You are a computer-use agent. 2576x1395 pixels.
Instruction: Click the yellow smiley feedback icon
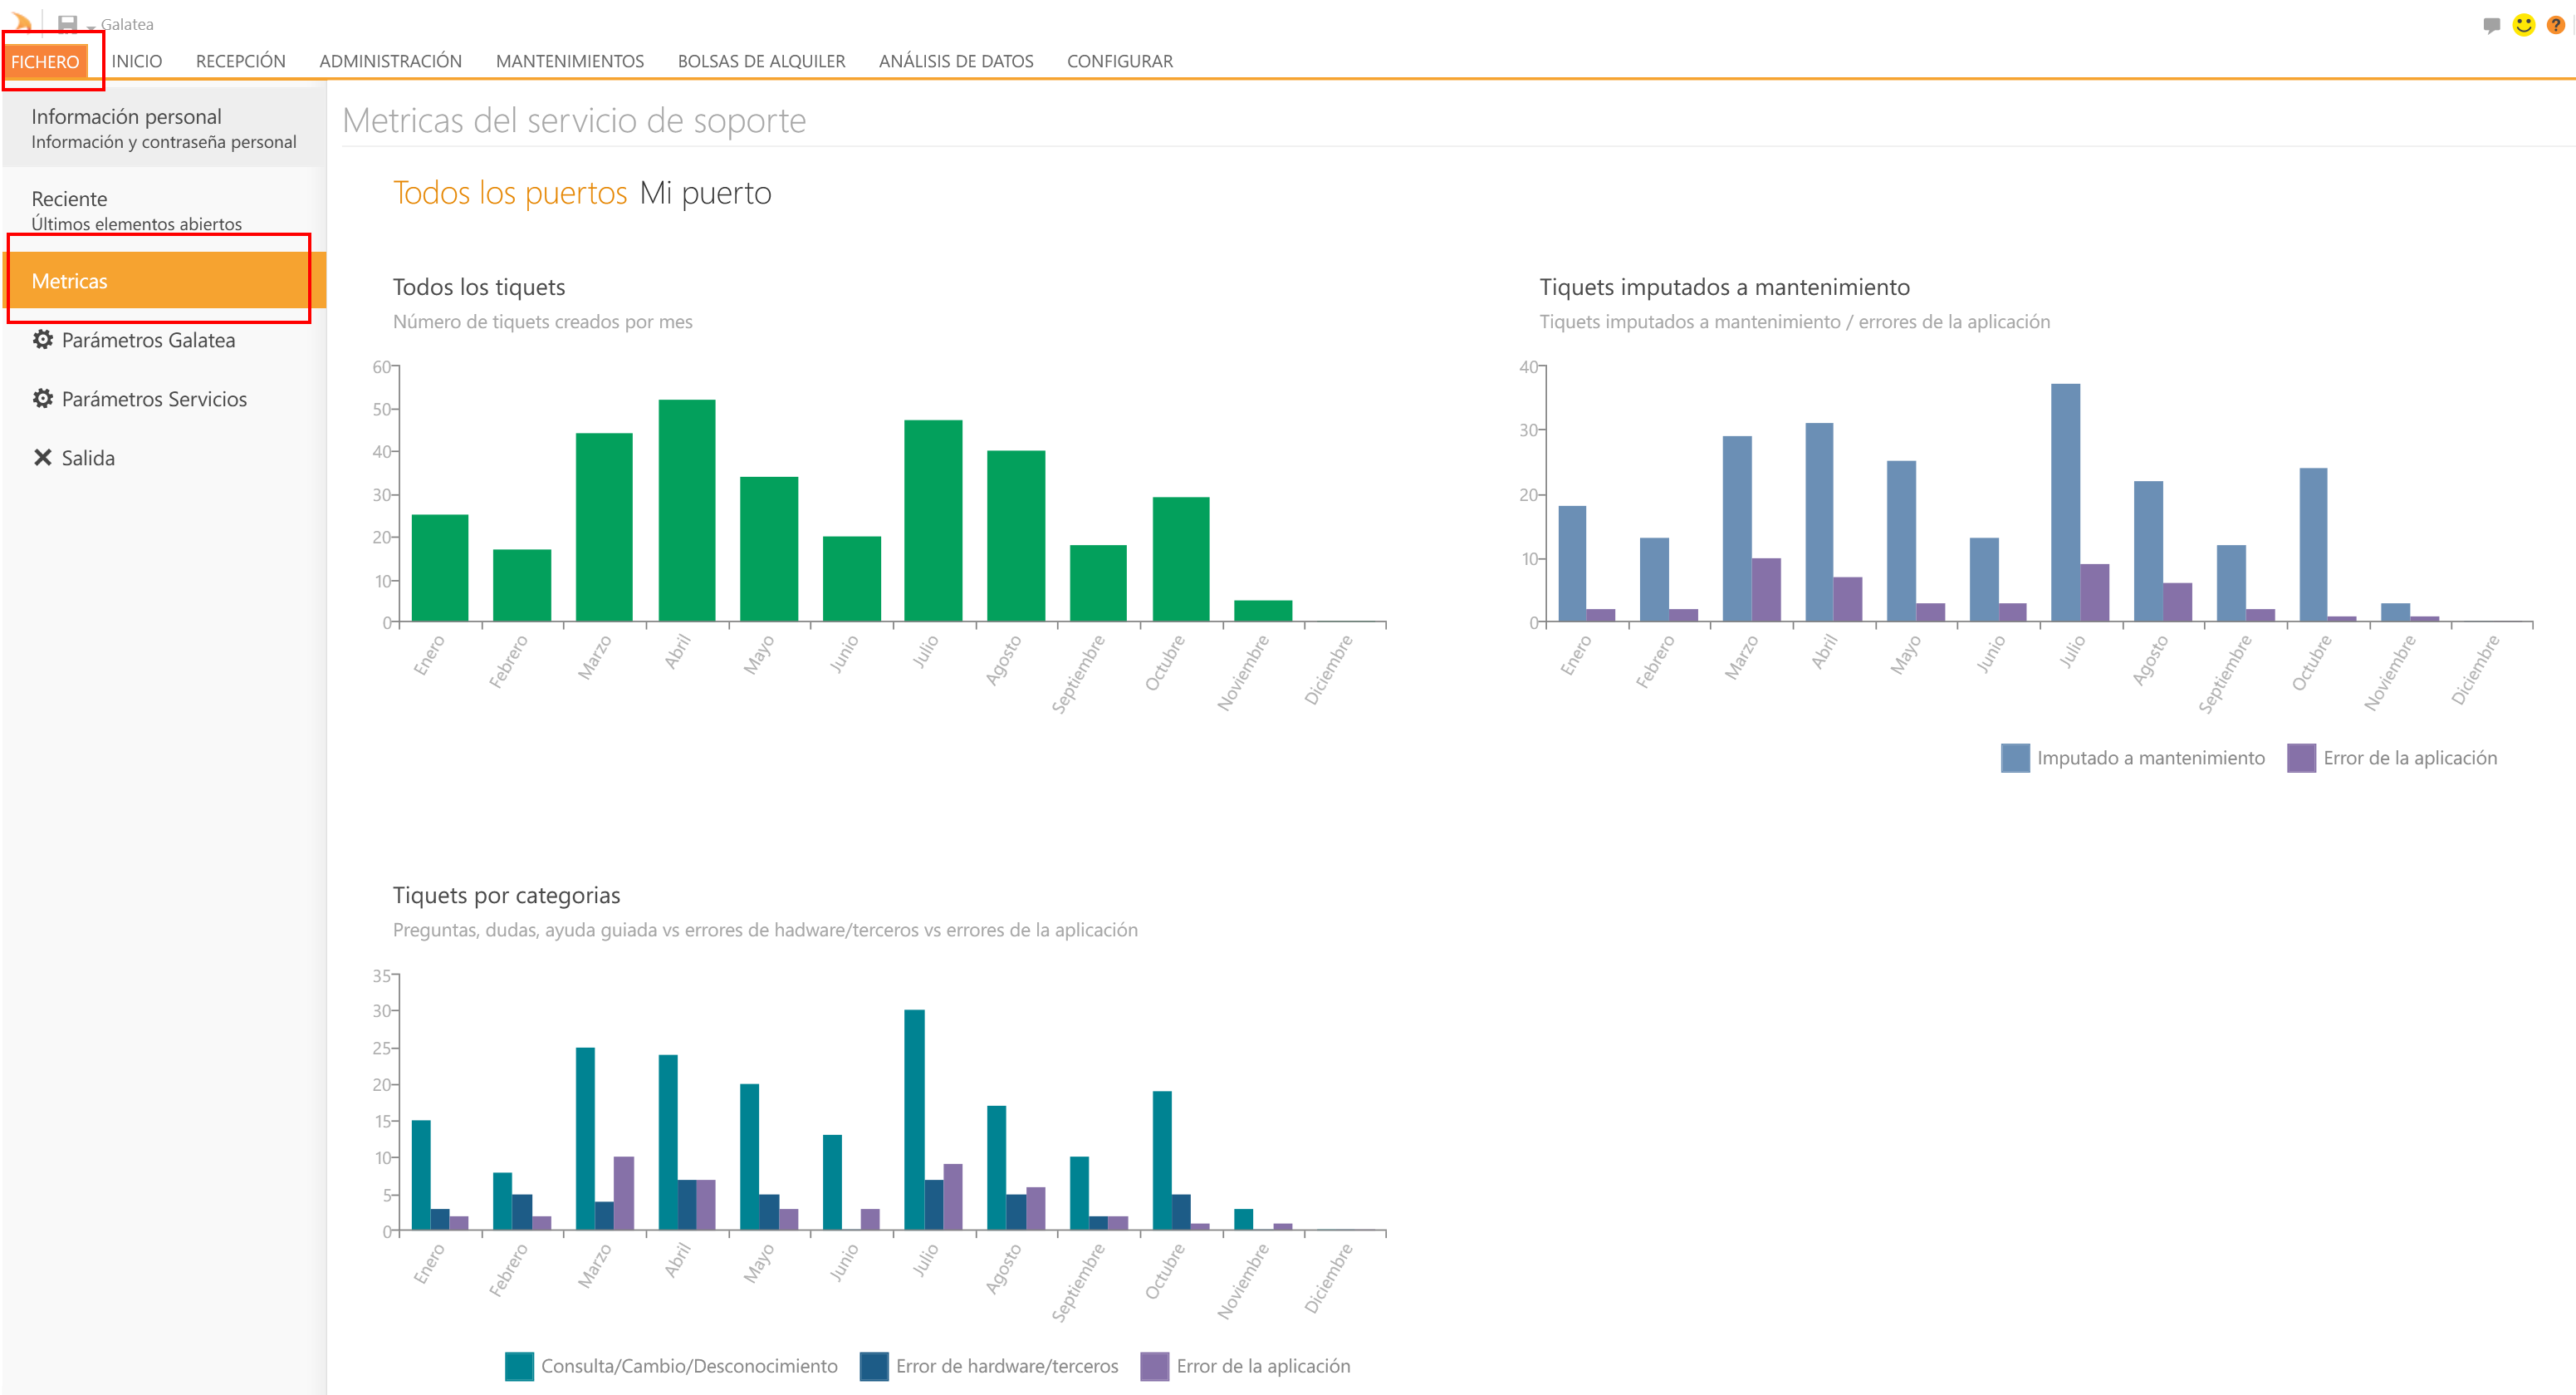(2523, 25)
